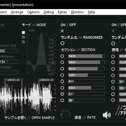Enable the randomize circle in amplitude column
Image resolution: width=126 pixels, height=126 pixels.
point(113,43)
